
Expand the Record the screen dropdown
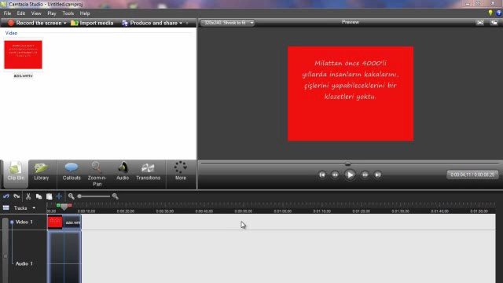pos(64,23)
